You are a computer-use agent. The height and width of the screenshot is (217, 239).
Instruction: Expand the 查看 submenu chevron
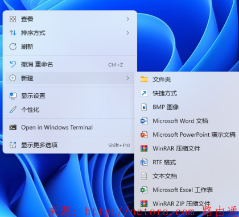(x=127, y=19)
